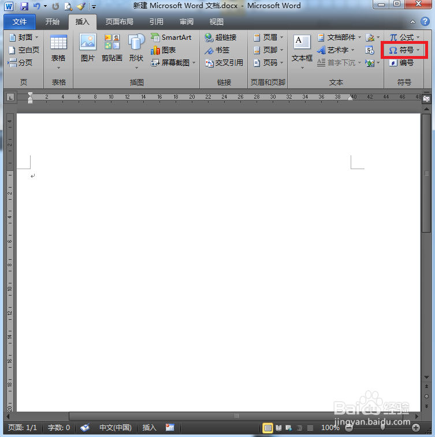This screenshot has height=437, width=435.
Task: Open the 页脚 footer dropdown
Action: pyautogui.click(x=268, y=50)
